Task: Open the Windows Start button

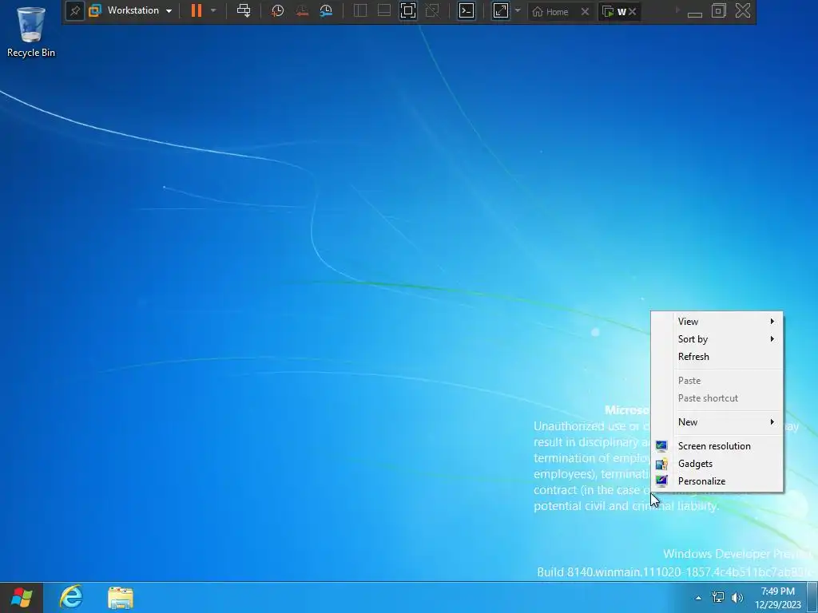Action: 22,597
